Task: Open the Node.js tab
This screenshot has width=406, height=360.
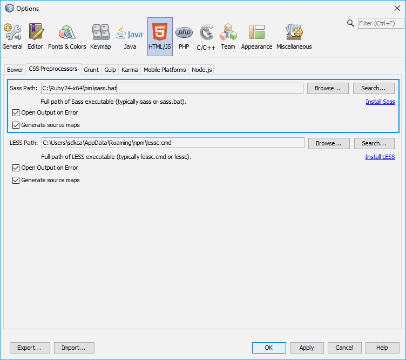Action: click(x=202, y=70)
